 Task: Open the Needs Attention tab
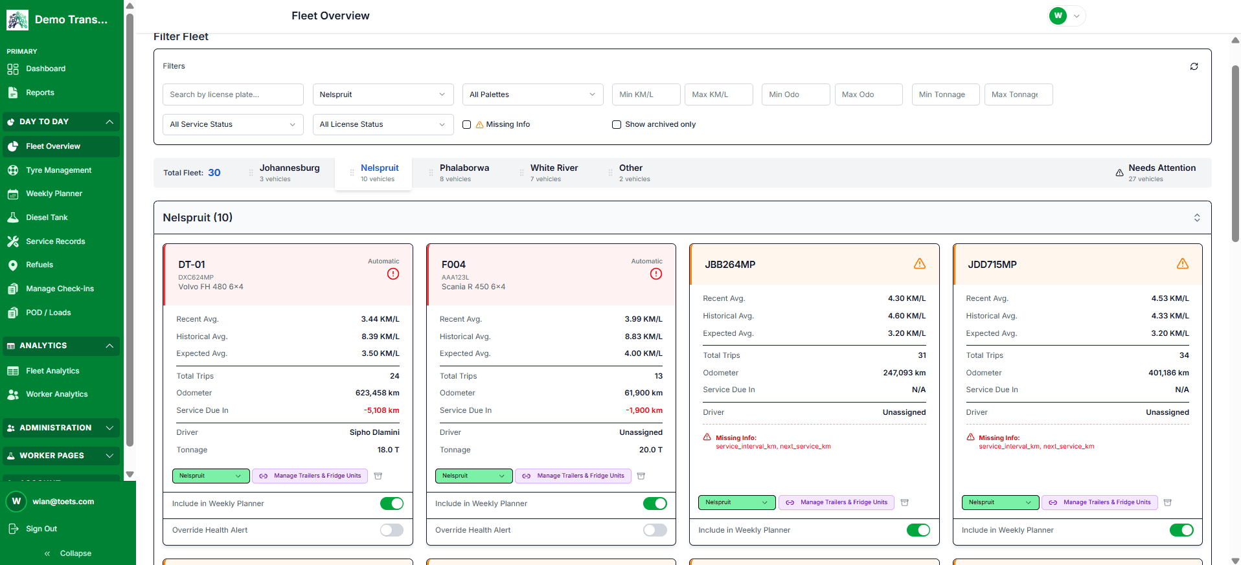[x=1156, y=173]
